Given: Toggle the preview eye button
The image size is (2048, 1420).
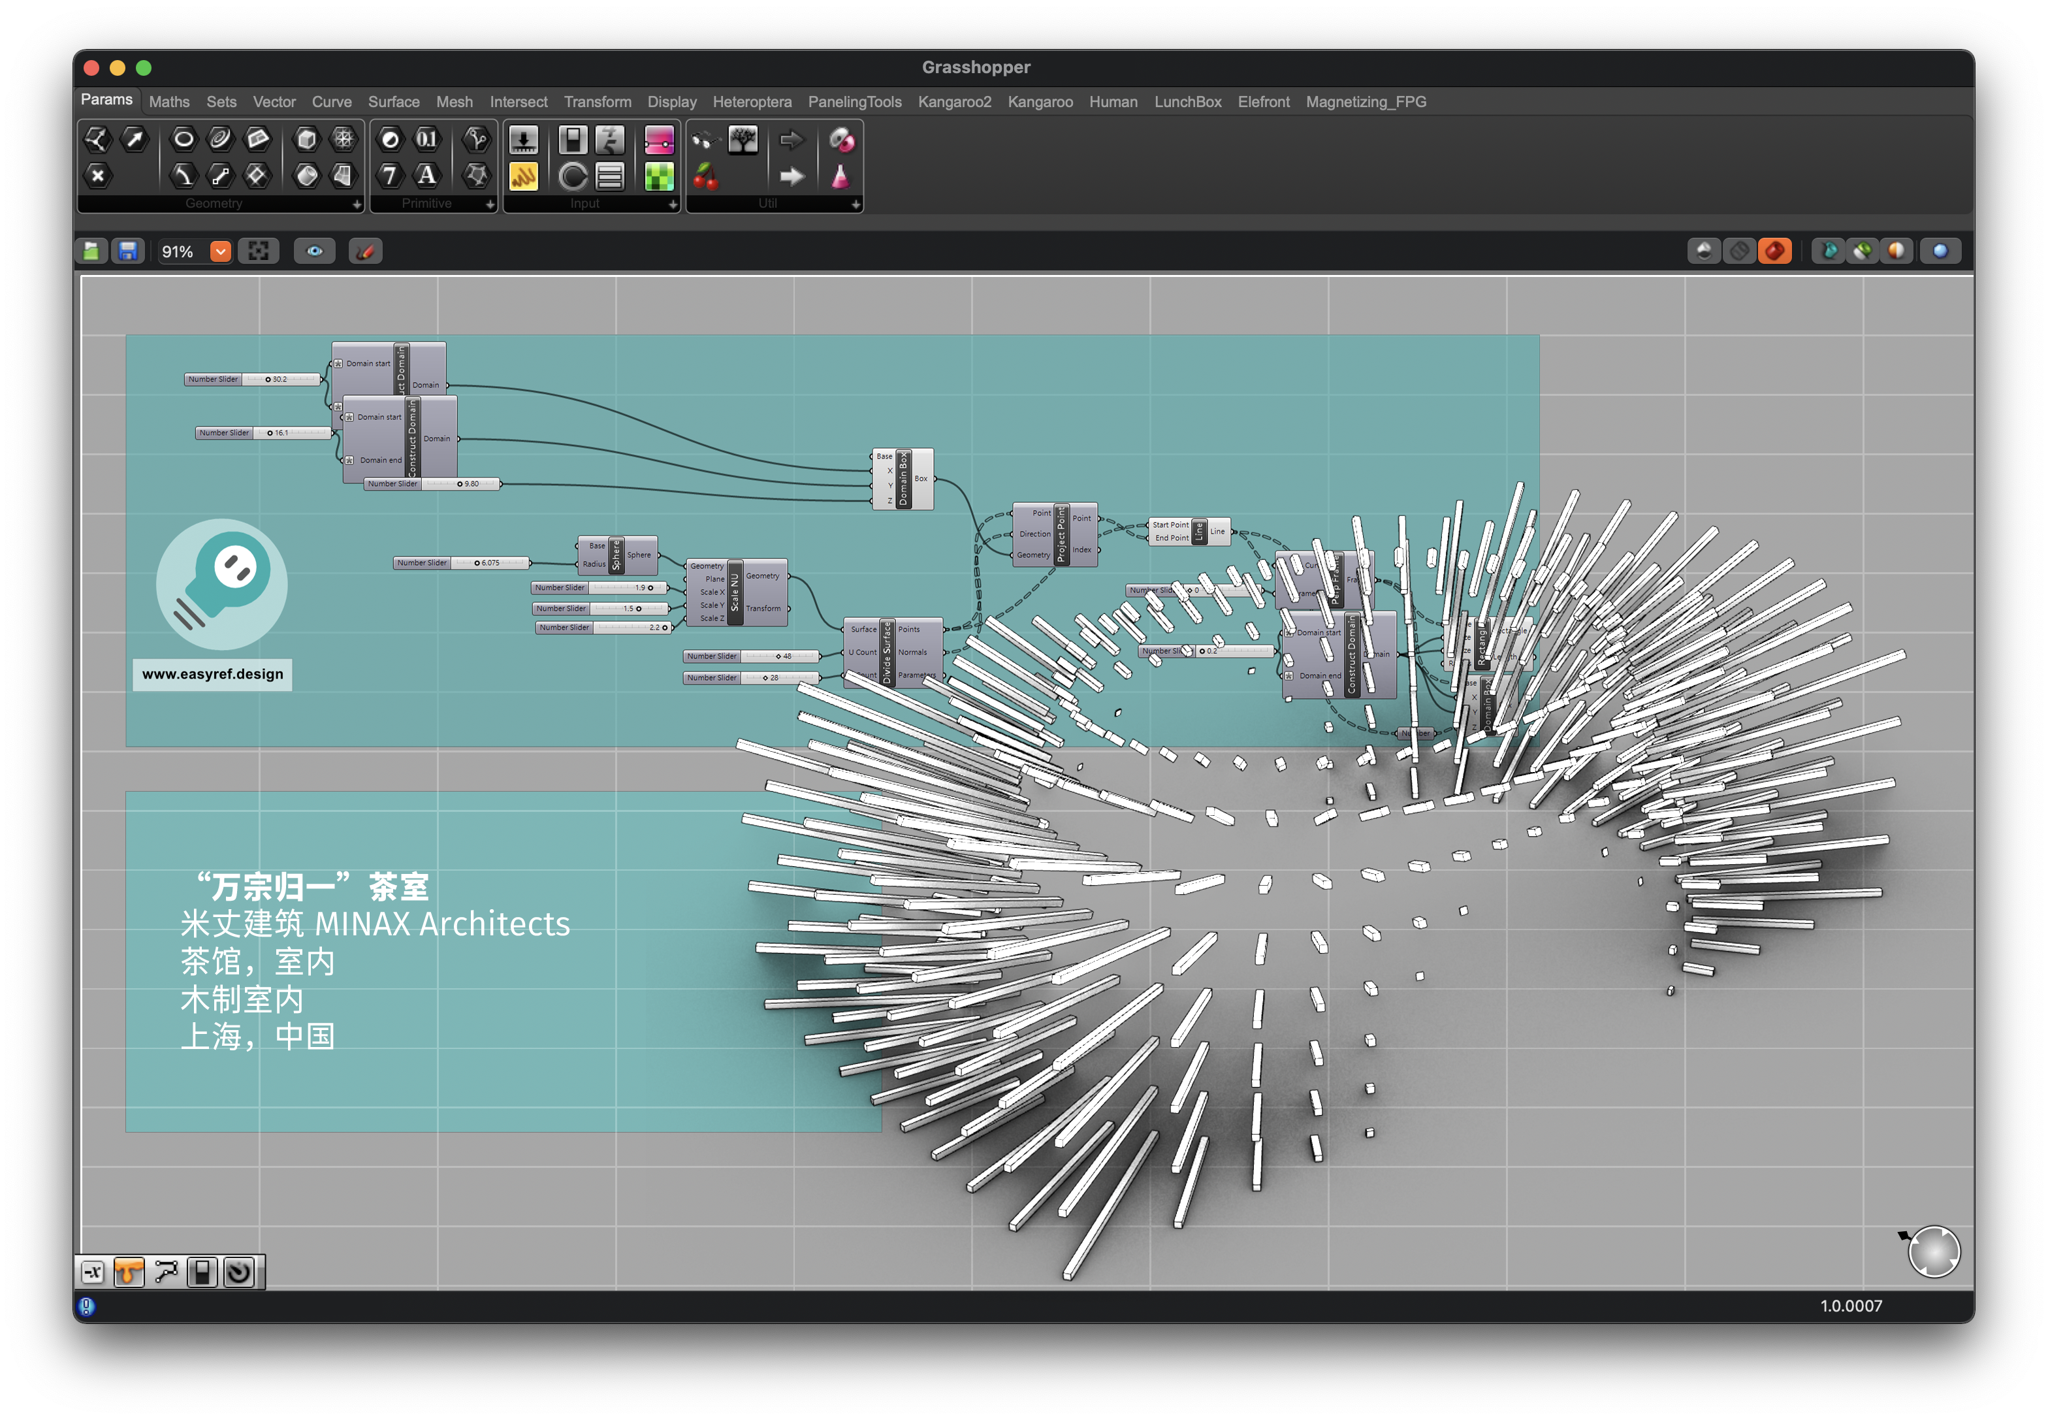Looking at the screenshot, I should click(314, 251).
